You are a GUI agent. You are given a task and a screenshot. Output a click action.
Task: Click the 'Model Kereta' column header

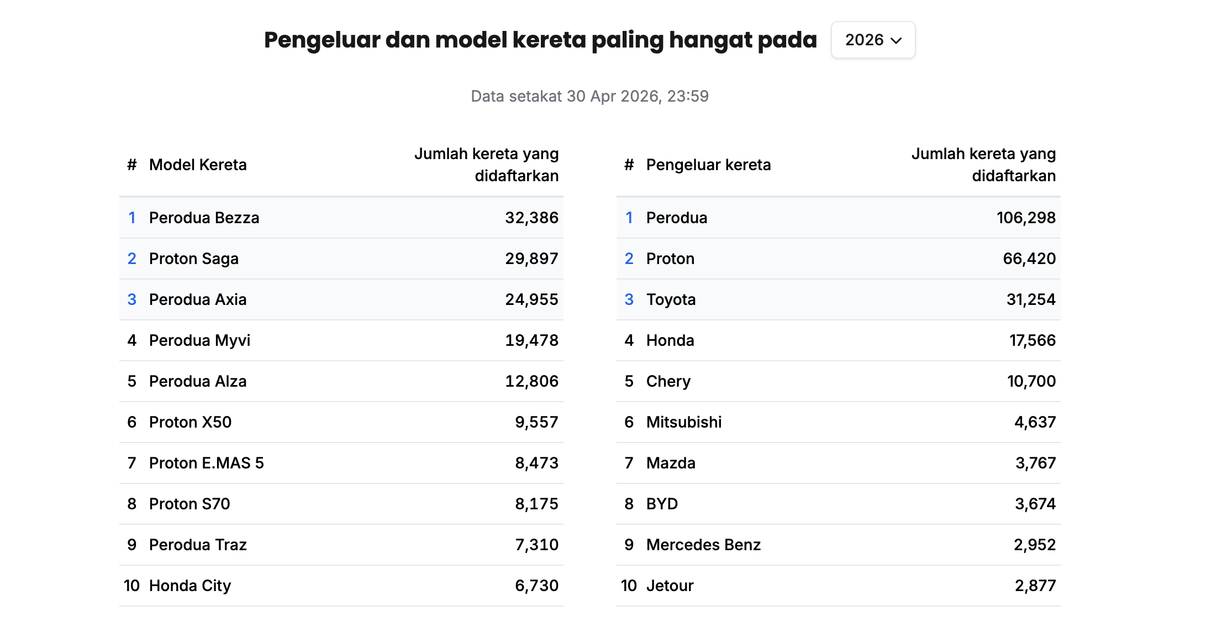198,165
